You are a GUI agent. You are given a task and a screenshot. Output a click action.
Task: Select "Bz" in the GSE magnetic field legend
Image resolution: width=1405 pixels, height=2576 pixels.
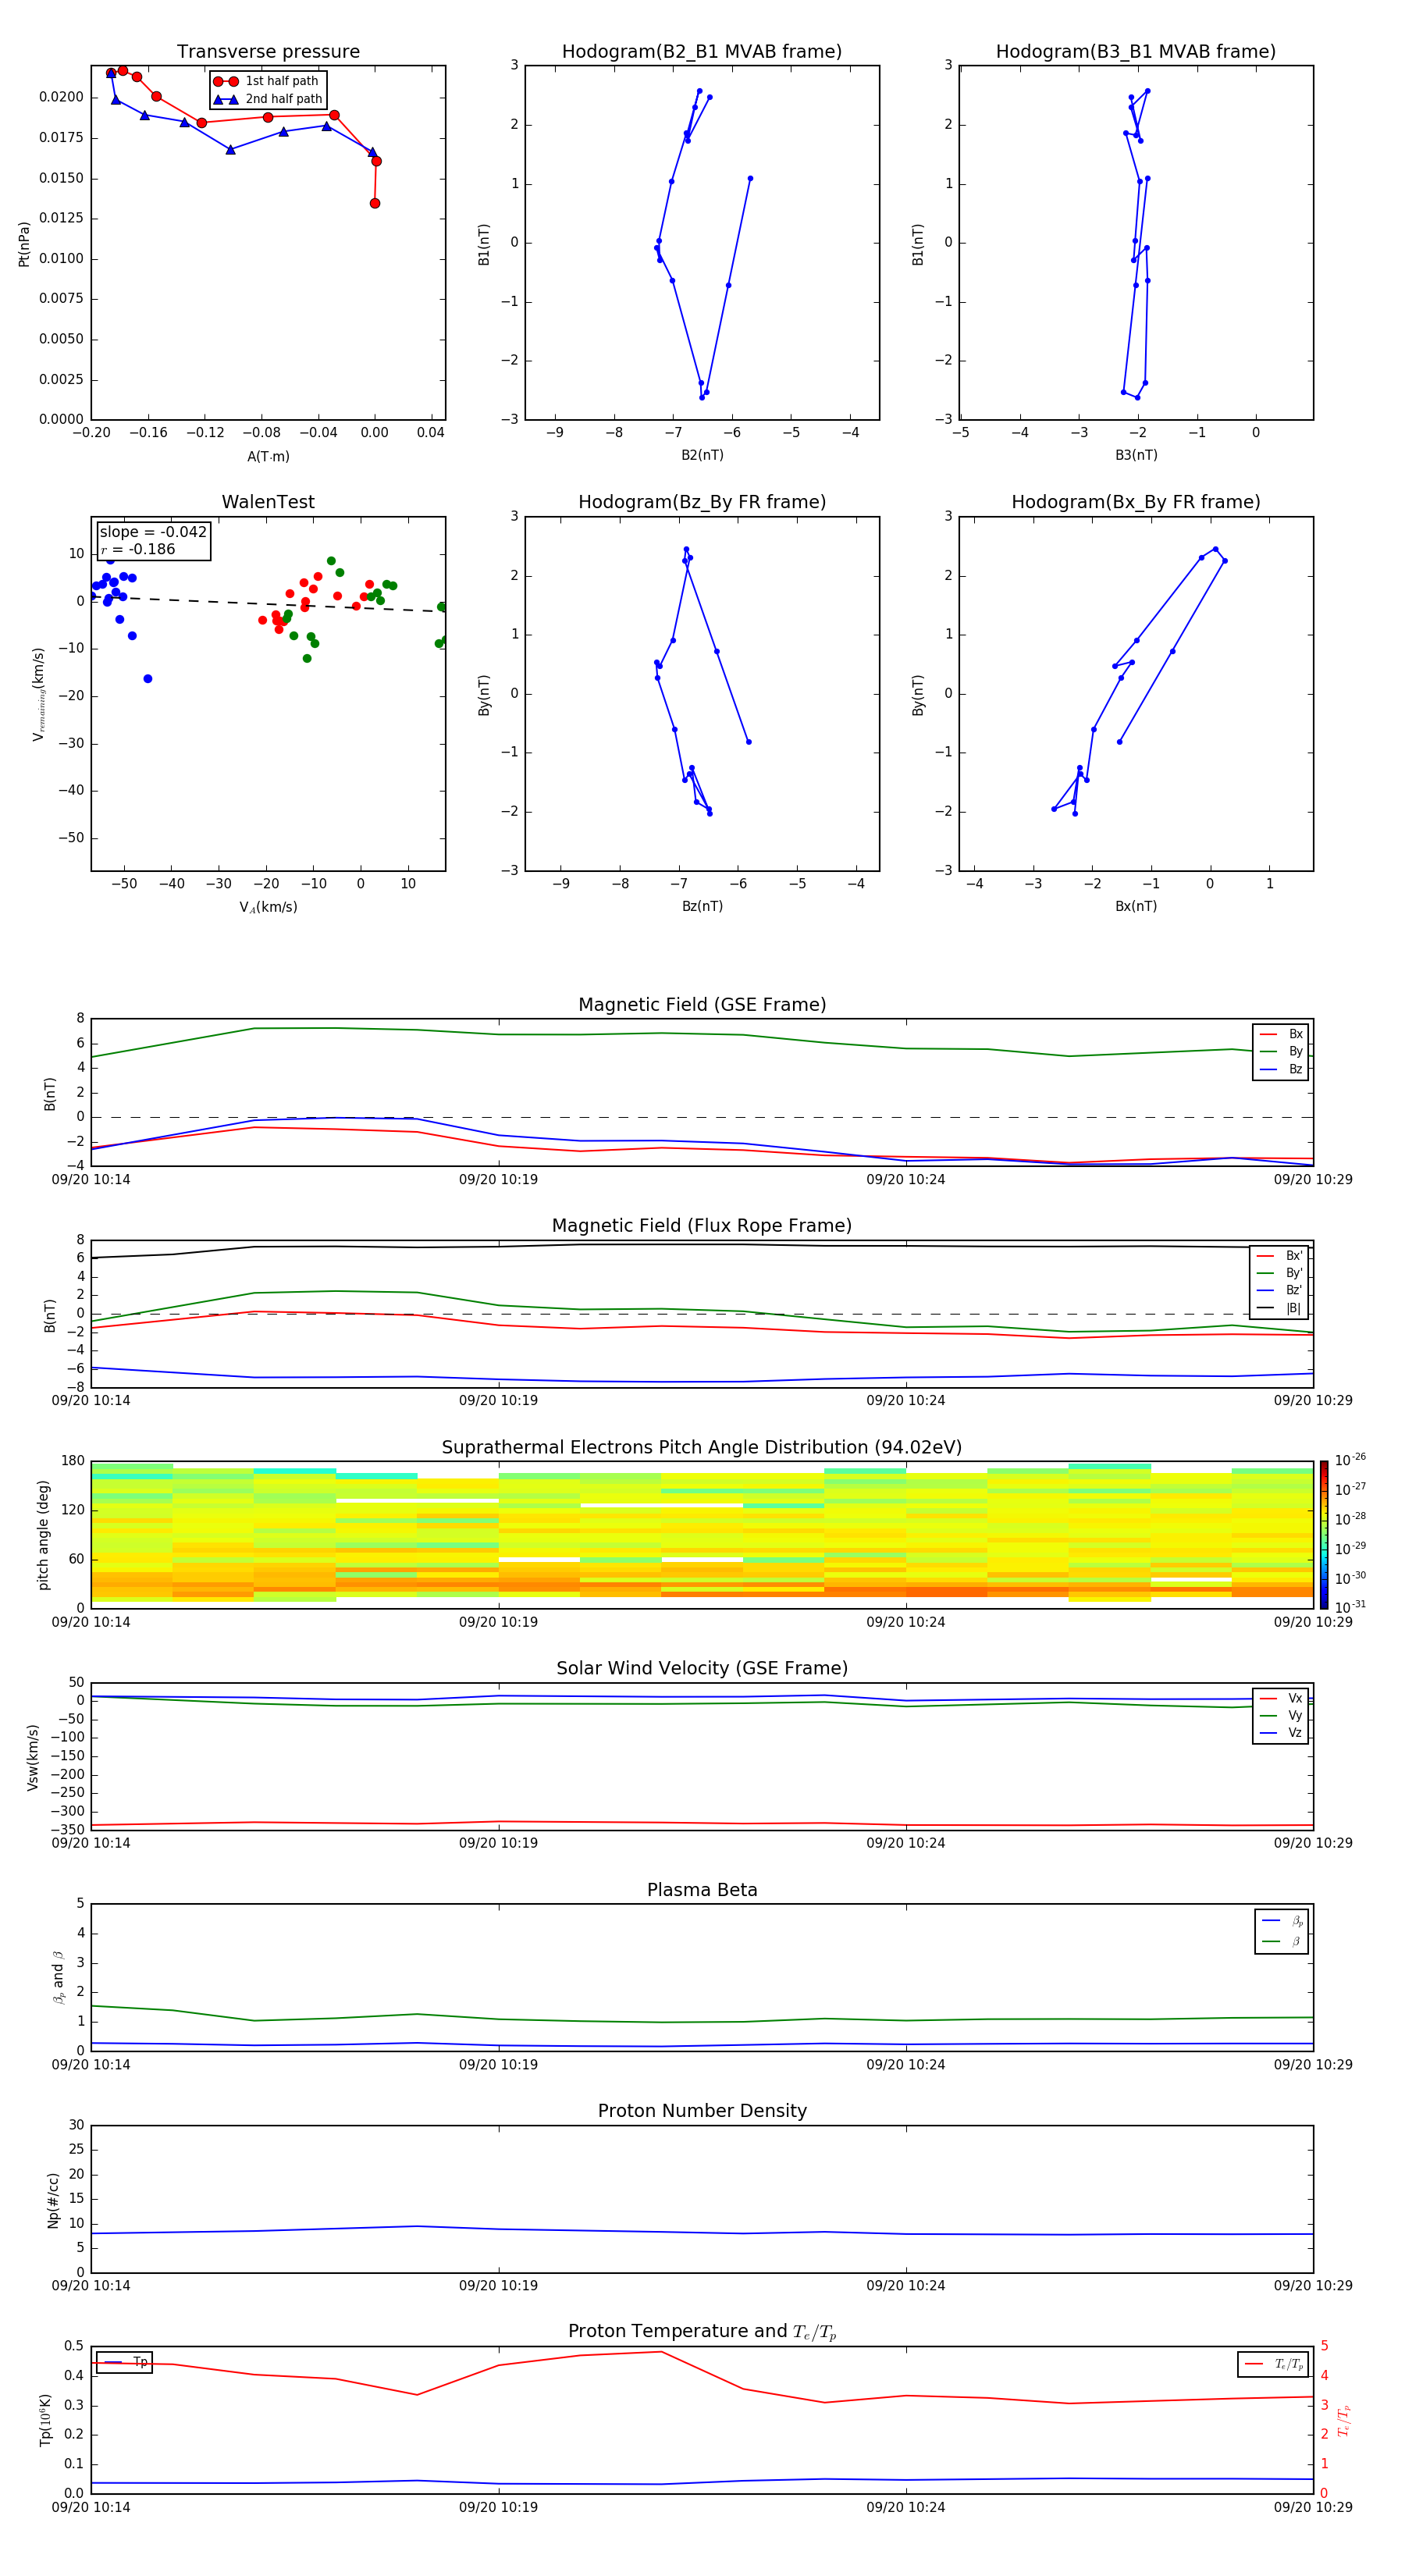point(1281,1069)
